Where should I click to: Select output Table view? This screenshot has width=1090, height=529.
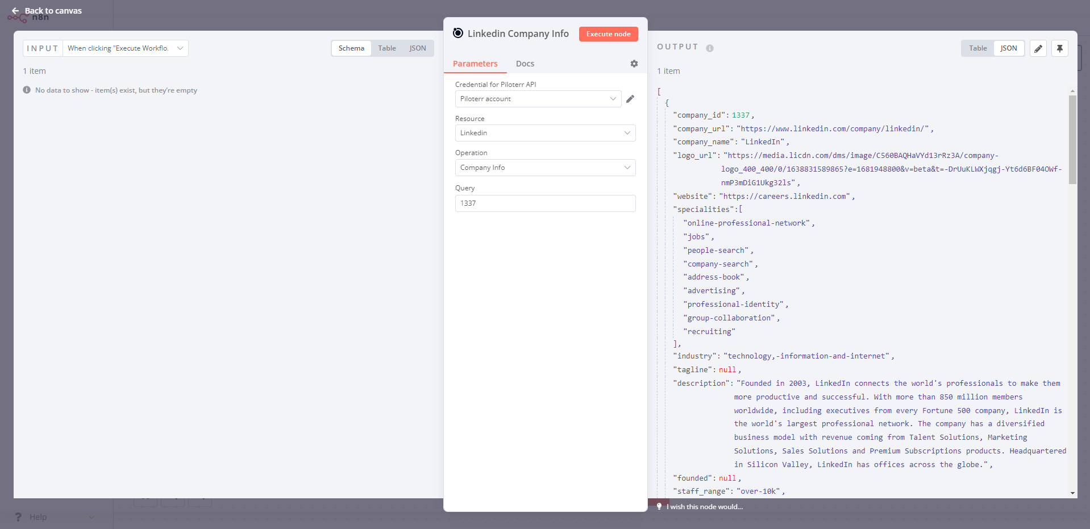tap(977, 48)
